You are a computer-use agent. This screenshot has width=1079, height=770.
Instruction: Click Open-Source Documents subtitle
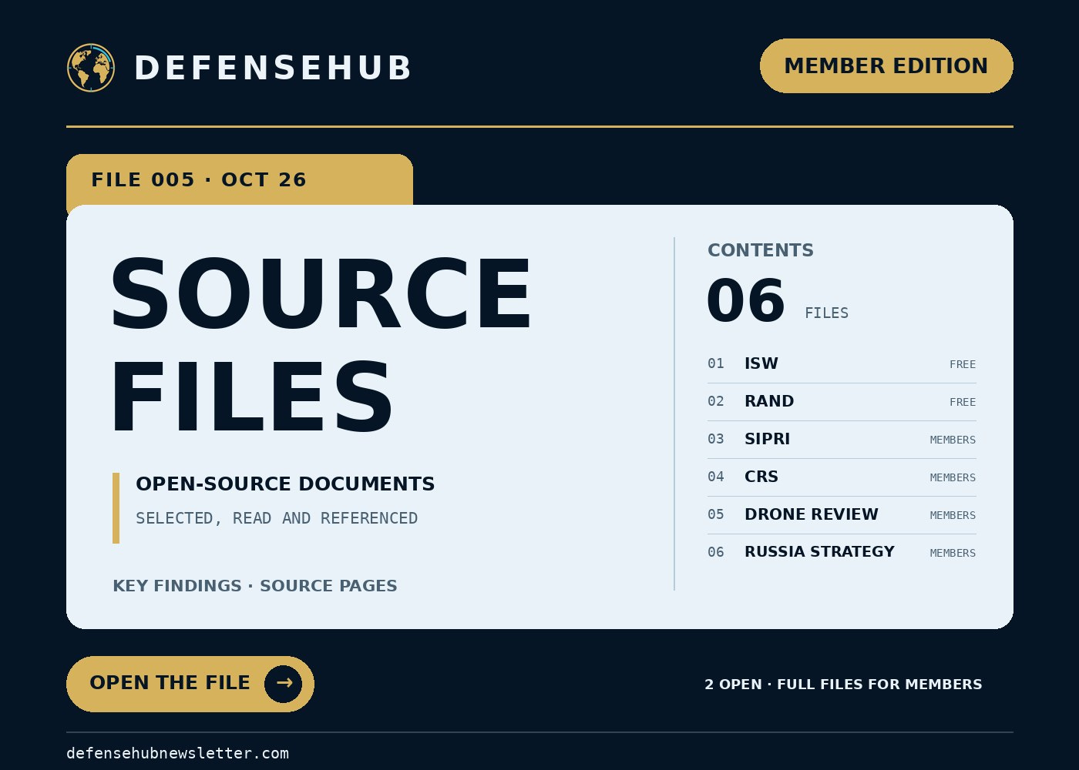coord(285,484)
